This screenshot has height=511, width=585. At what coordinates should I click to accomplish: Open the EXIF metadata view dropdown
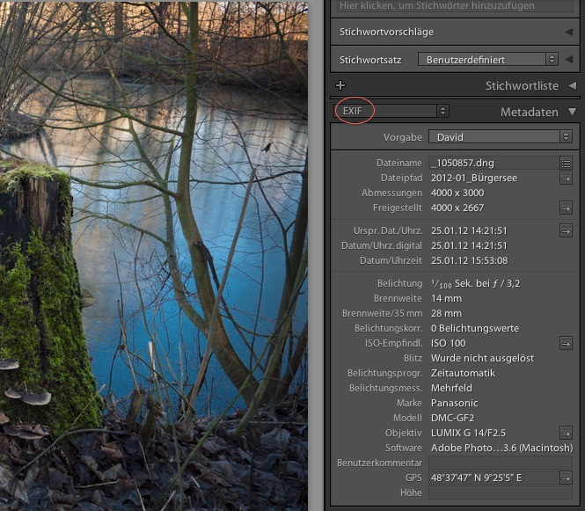click(x=391, y=111)
